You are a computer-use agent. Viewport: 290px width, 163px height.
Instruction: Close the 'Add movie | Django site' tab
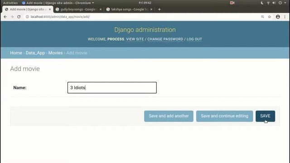pyautogui.click(x=50, y=9)
